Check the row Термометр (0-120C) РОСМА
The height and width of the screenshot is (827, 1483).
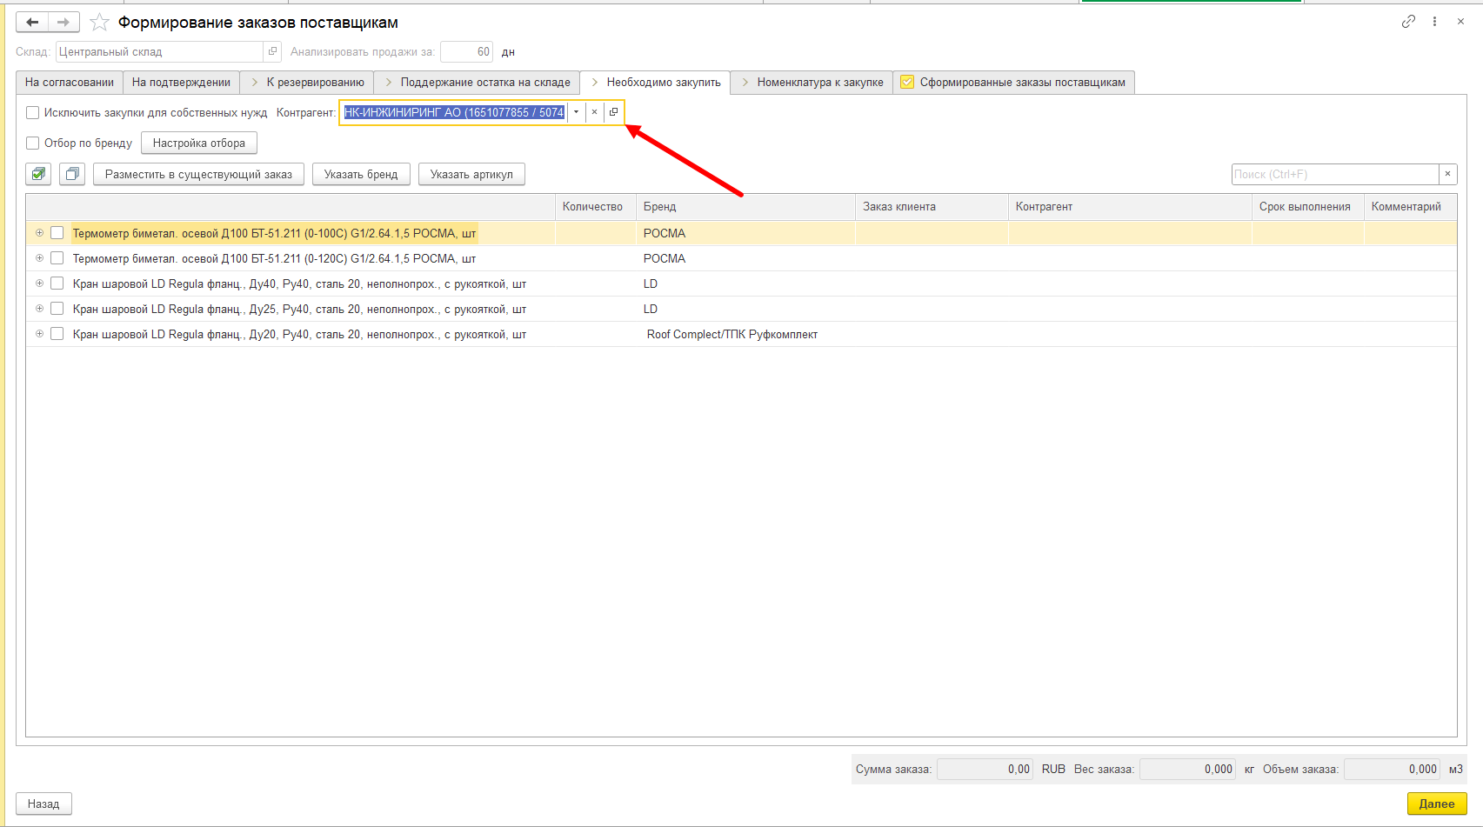tap(57, 258)
